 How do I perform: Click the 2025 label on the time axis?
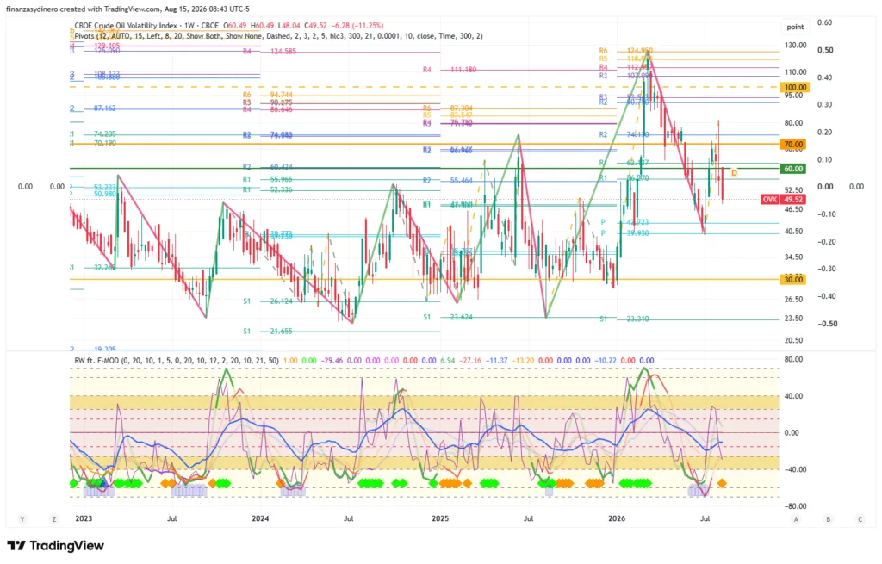click(440, 518)
